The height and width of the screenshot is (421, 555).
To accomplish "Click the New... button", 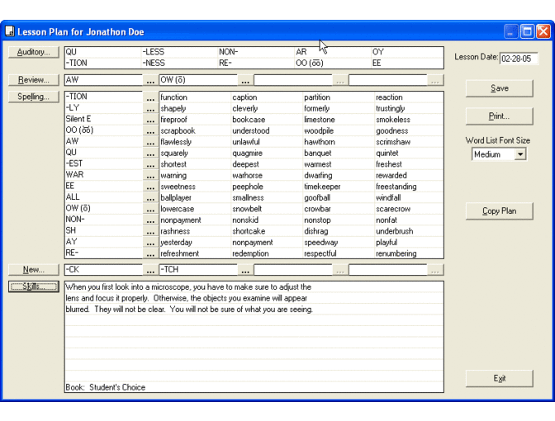I will 33,270.
